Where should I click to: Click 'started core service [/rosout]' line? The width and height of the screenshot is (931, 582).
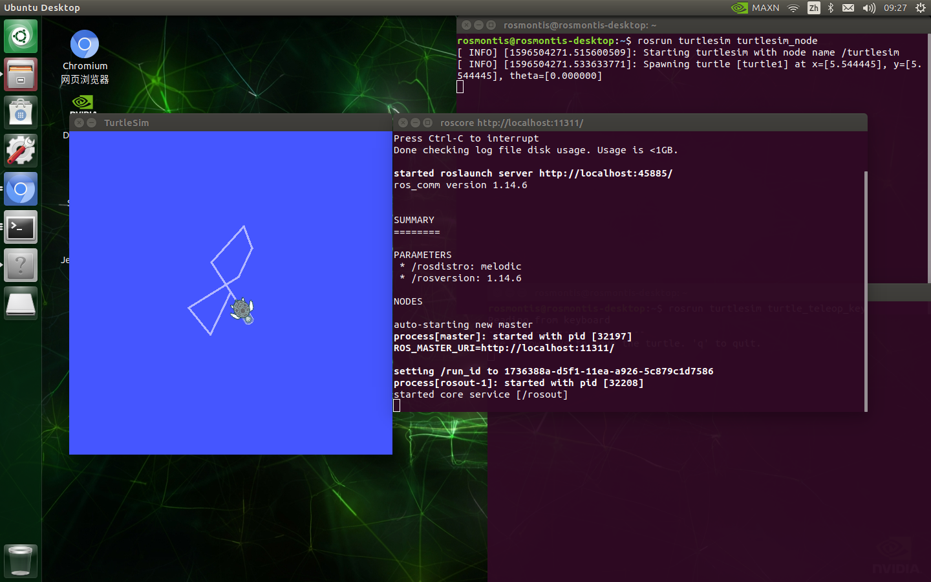[x=480, y=394]
